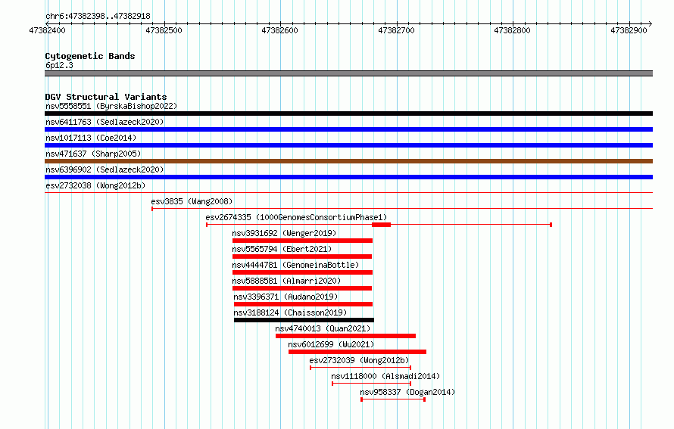Click the gray 6p12.3 cytogenetic band bar
This screenshot has width=674, height=429.
click(348, 73)
